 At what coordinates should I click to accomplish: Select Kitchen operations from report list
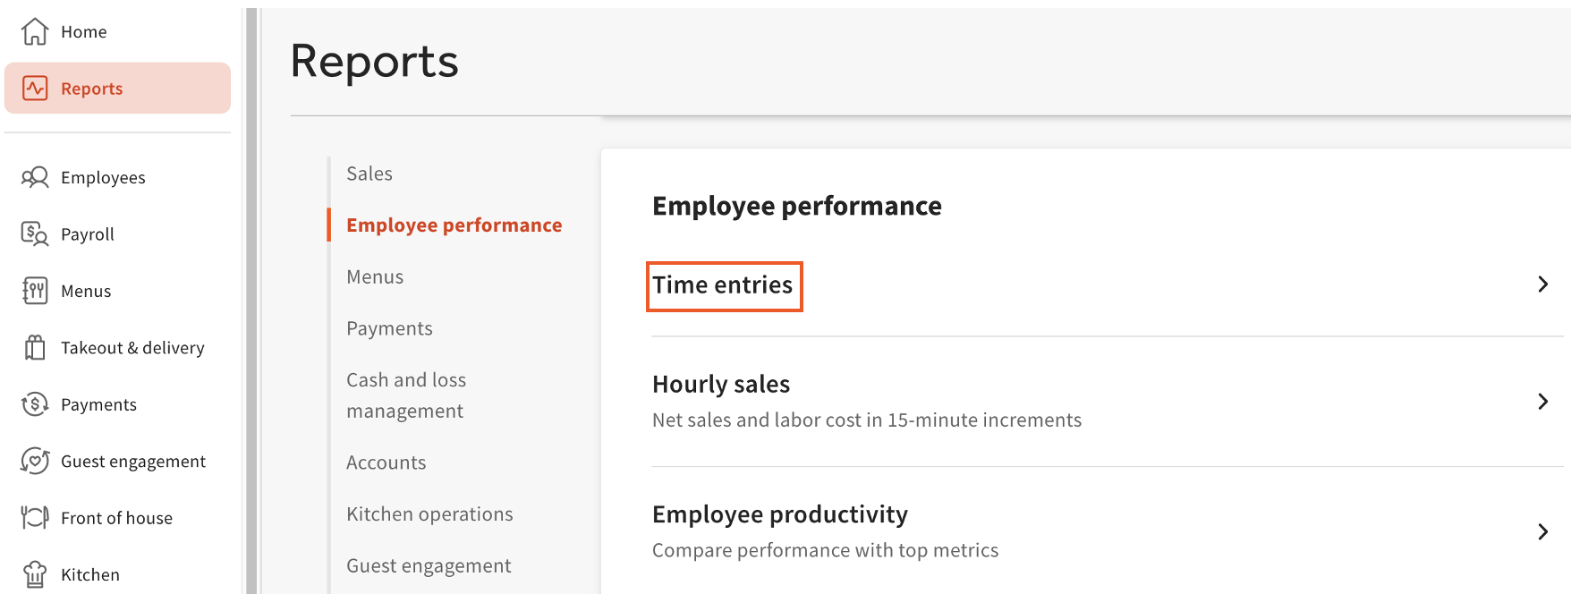pyautogui.click(x=429, y=513)
